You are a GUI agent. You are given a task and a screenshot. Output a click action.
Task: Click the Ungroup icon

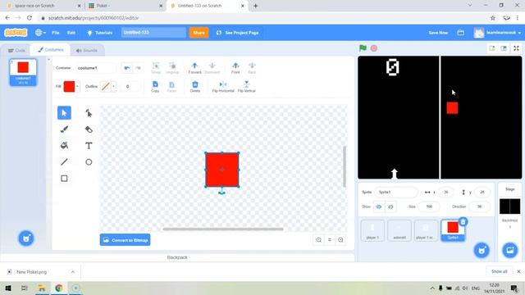pyautogui.click(x=172, y=67)
